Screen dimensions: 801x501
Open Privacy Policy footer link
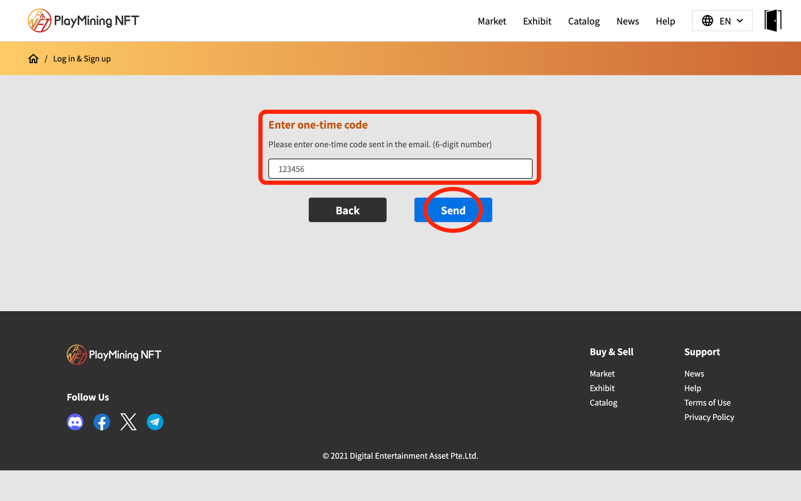709,417
